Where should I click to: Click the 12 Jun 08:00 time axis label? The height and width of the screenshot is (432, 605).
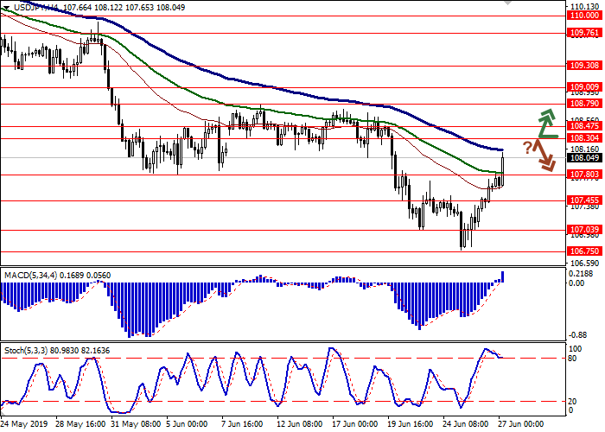(x=299, y=424)
